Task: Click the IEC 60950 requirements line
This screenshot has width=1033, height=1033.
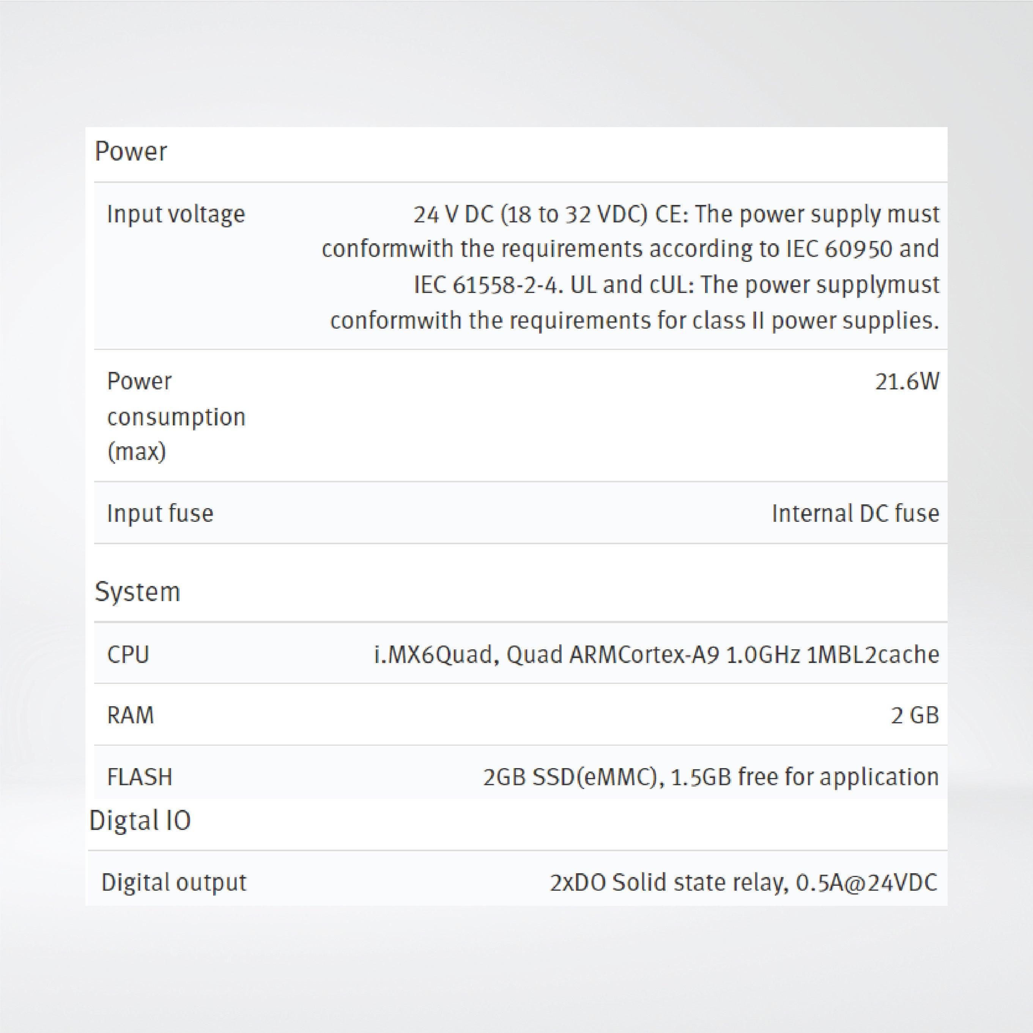Action: [630, 249]
